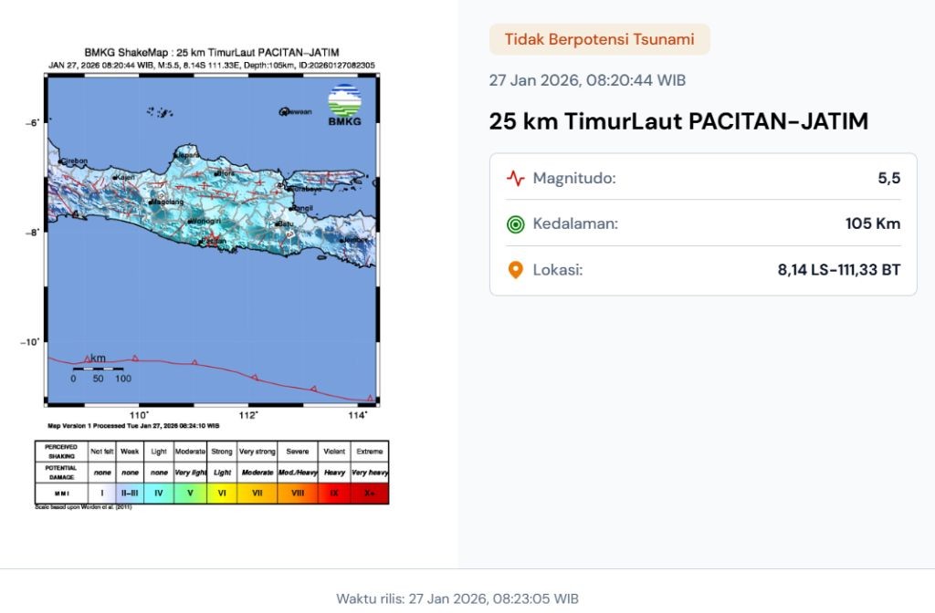Click the BMKG logo on the shakemap
Screen dimensions: 935x613
(x=345, y=106)
